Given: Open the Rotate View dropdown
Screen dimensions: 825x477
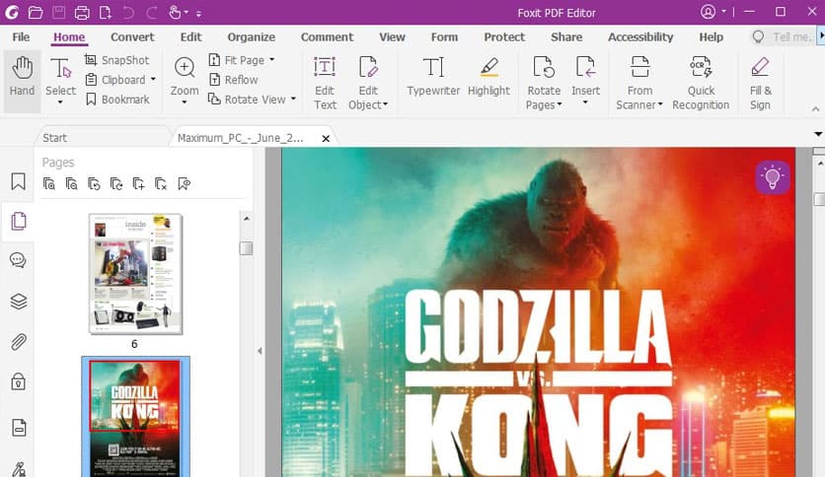Looking at the screenshot, I should 293,100.
